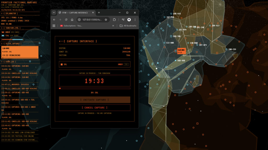This screenshot has width=268, height=150.
Task: Go forward to the next page
Action: click(60, 20)
